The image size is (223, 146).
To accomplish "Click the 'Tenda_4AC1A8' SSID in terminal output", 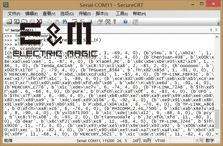I will pos(57,65).
